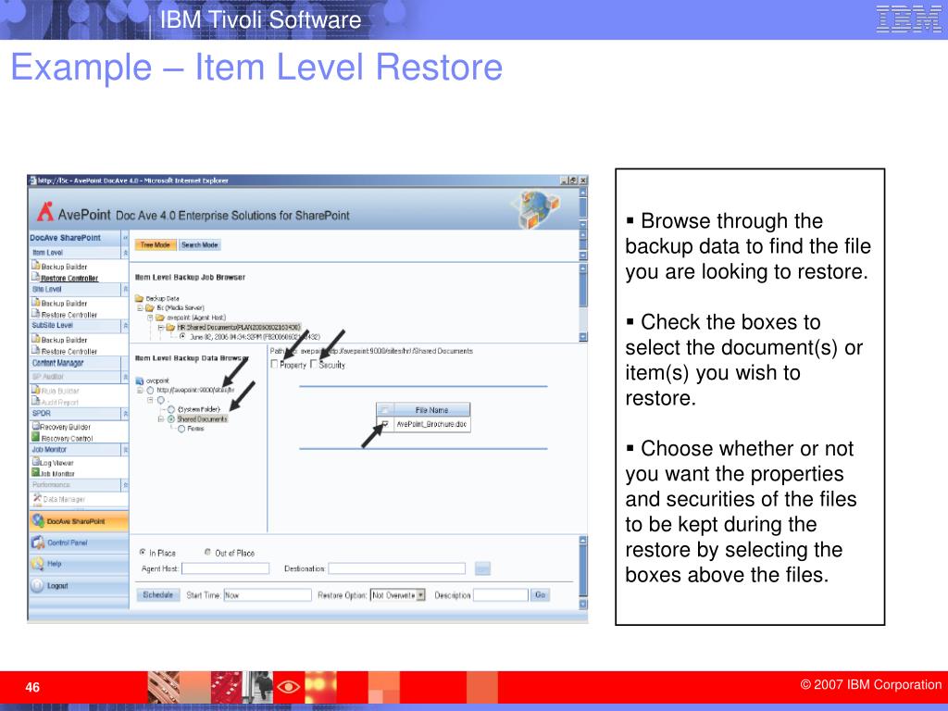Collapse the DocAve SharePoint panel header arrow
Screen dimensions: 948x711
[x=125, y=238]
